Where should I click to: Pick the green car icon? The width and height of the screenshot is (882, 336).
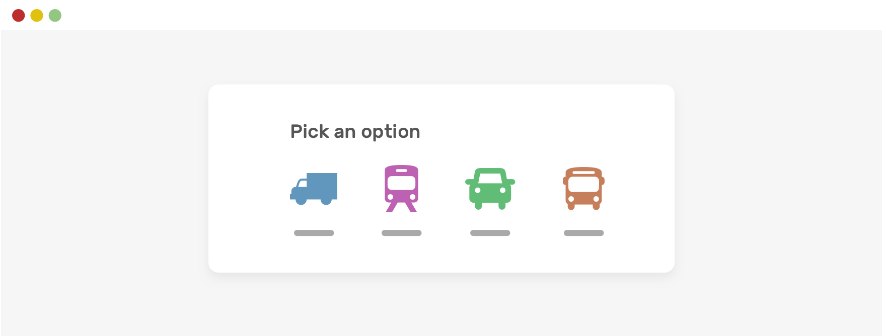(x=490, y=189)
